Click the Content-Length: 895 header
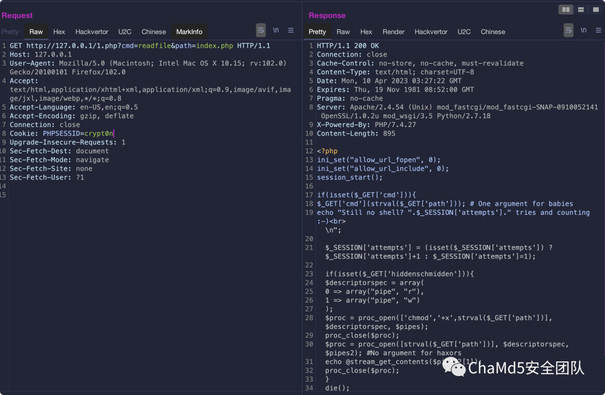 tap(356, 134)
